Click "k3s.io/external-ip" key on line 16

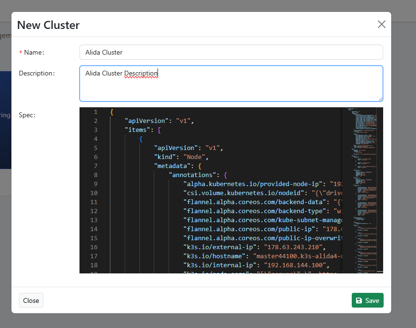[220, 247]
